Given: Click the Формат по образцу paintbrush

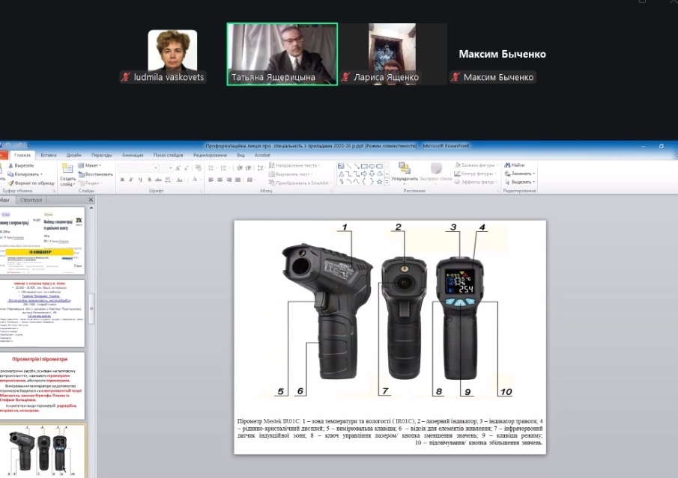Looking at the screenshot, I should 11,183.
